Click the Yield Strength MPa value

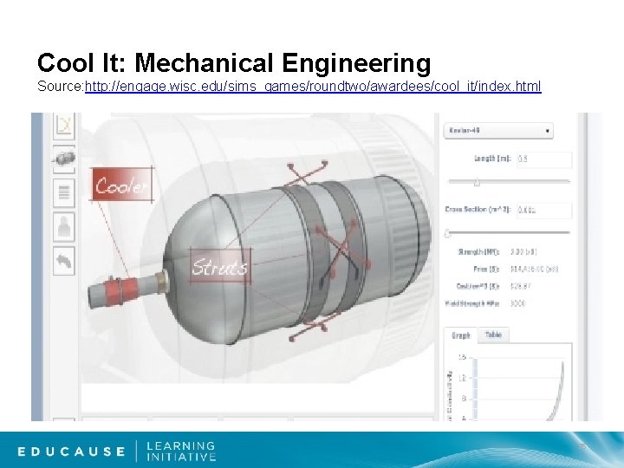[x=517, y=303]
